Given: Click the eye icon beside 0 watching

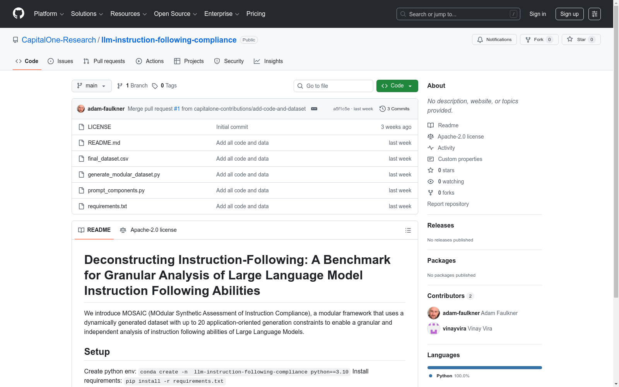Looking at the screenshot, I should point(431,182).
